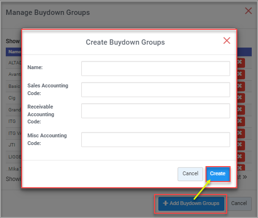Cancel the Manage Buydown Groups window
258x218 pixels.
239,204
